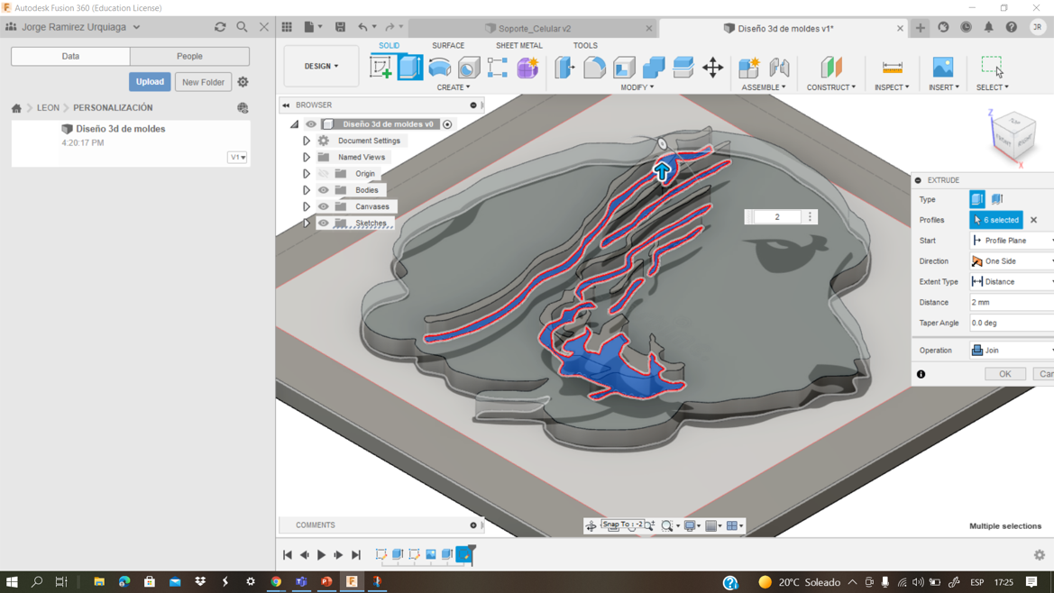This screenshot has height=593, width=1054.
Task: Open the job status clock icon
Action: click(966, 27)
